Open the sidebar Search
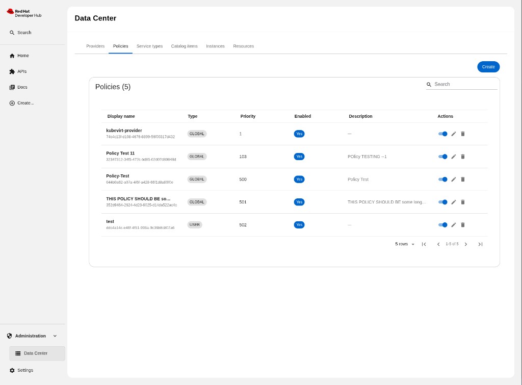The height and width of the screenshot is (385, 522). coord(20,33)
